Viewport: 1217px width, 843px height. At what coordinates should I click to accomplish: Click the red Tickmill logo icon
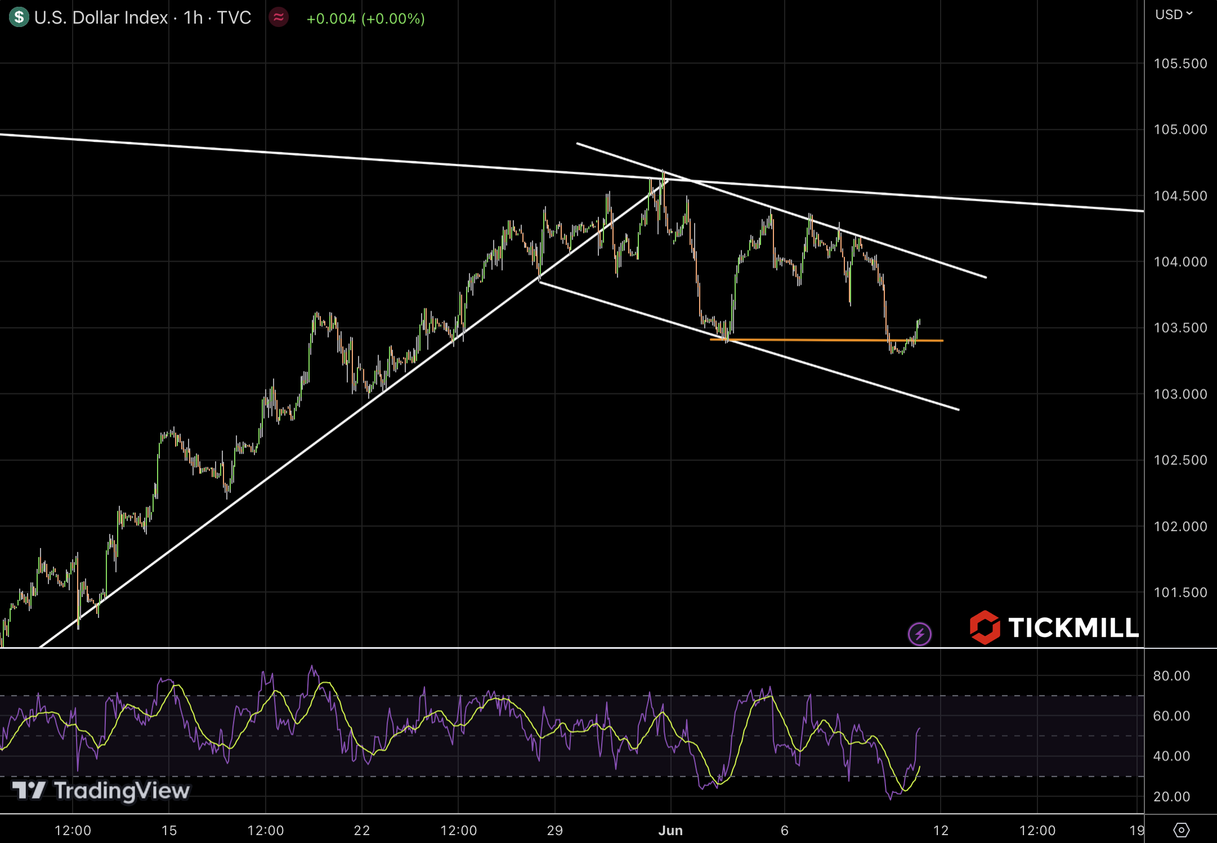coord(985,627)
